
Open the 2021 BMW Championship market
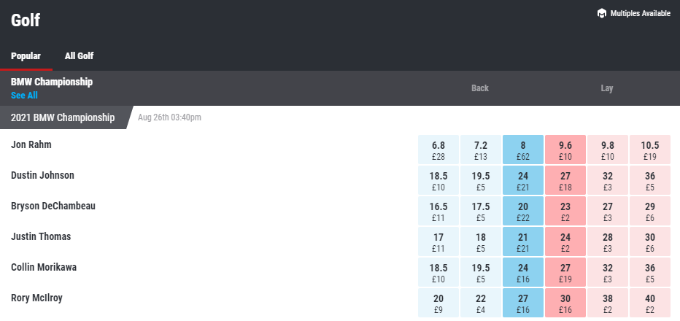63,117
